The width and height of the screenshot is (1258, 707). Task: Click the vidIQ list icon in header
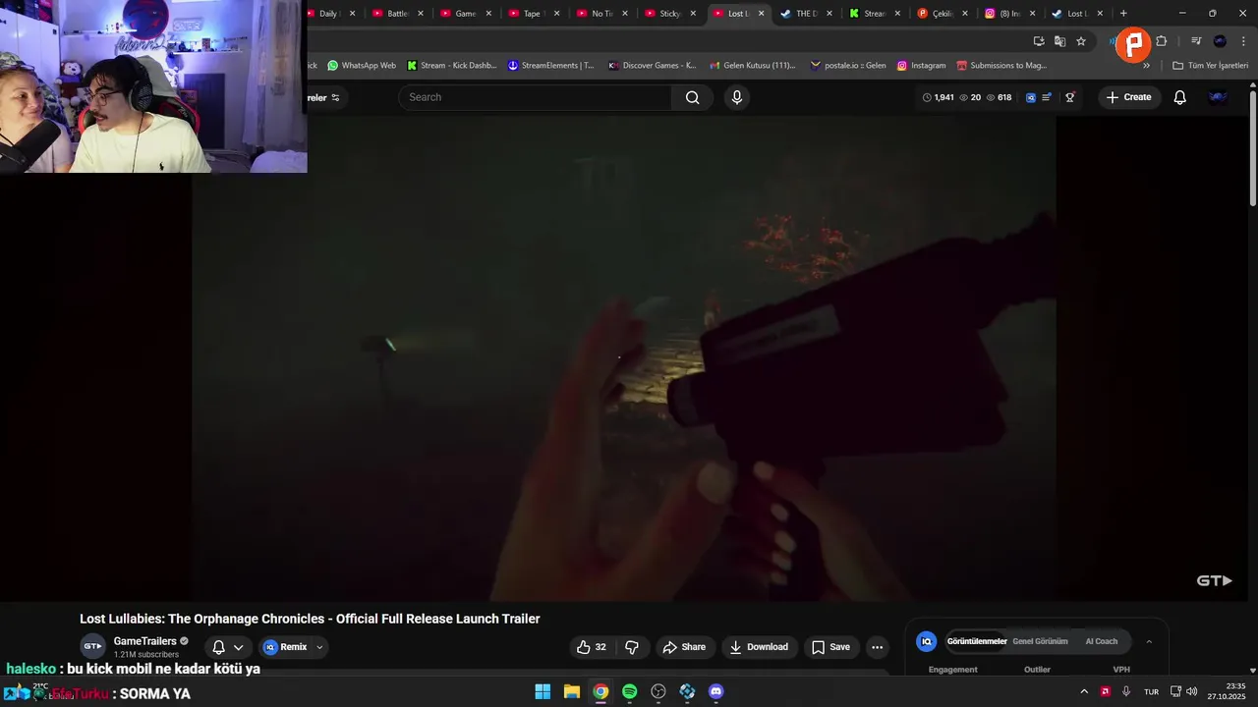click(1047, 97)
